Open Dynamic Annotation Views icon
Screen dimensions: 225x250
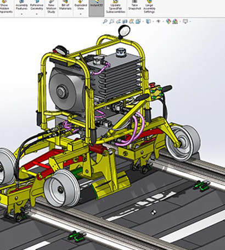[x=131, y=21]
